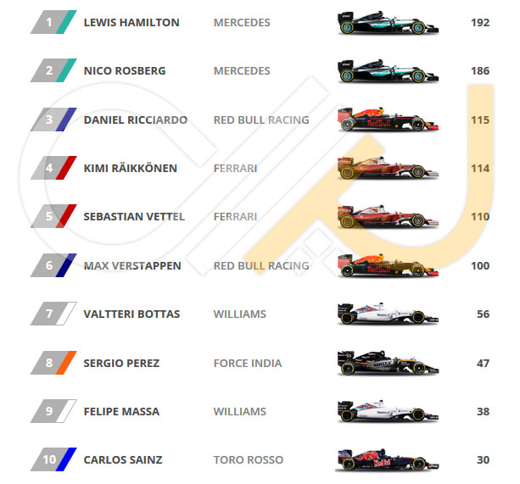The width and height of the screenshot is (520, 484).
Task: Click Kimi Räikkönen's Ferrari car image
Action: click(x=388, y=168)
